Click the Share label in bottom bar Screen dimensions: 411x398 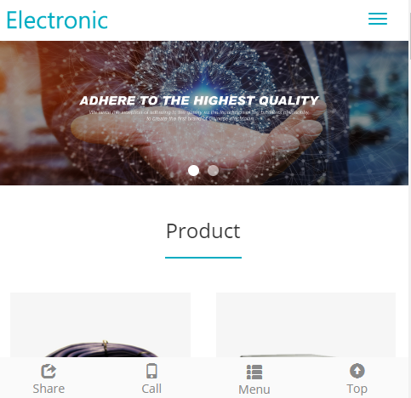[x=49, y=389]
